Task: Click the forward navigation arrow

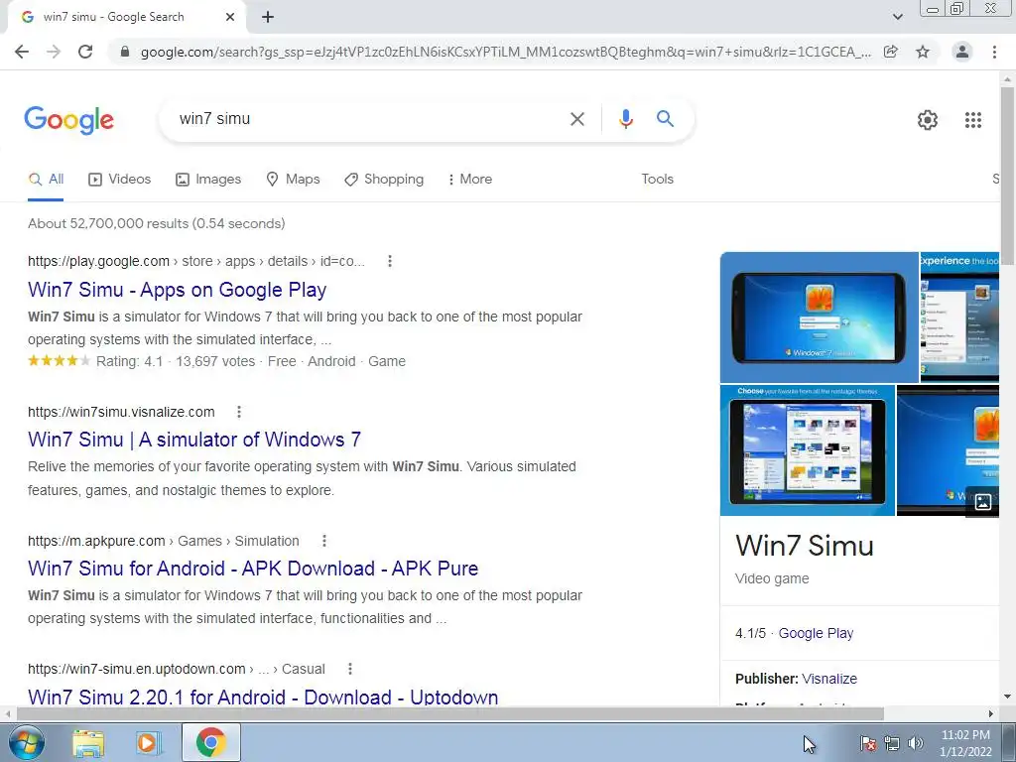Action: [54, 52]
